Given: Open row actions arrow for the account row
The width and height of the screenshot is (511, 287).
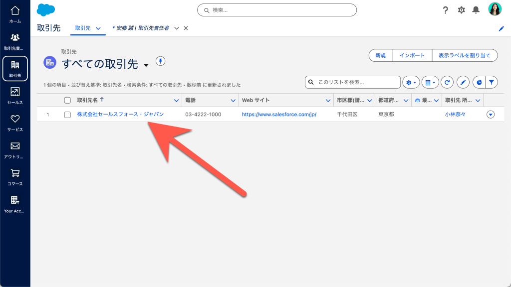Looking at the screenshot, I should point(491,115).
